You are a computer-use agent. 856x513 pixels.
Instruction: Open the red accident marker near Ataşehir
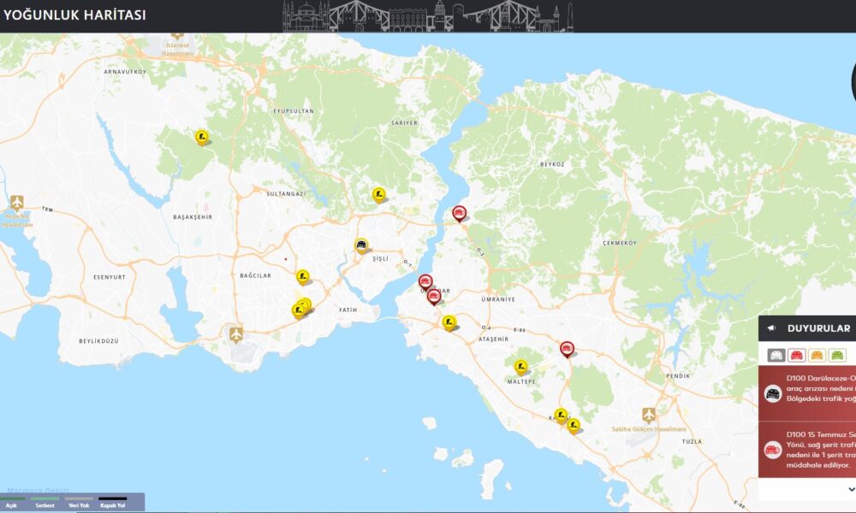pyautogui.click(x=566, y=348)
